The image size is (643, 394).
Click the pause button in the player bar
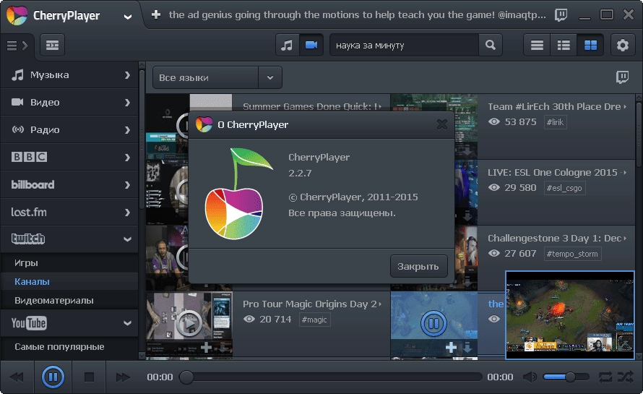pos(53,377)
